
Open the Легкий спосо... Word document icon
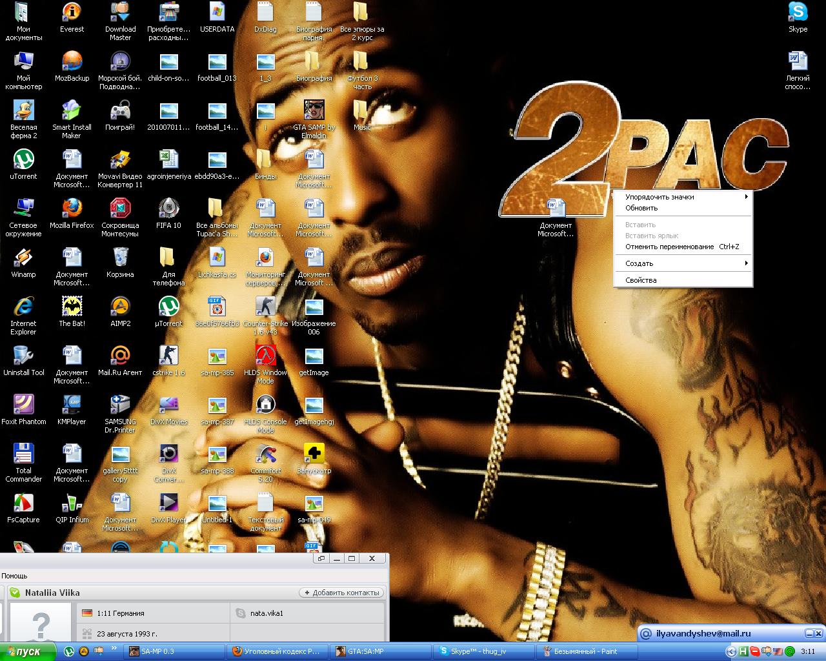(x=798, y=70)
